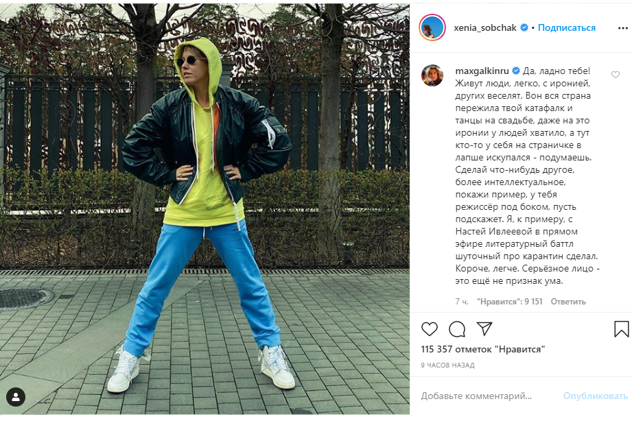The width and height of the screenshot is (632, 421).
Task: Show tagged people icon on the photo
Action: coord(16,397)
